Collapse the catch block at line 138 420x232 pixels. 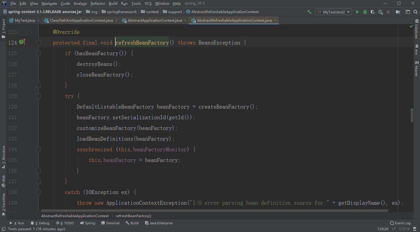click(x=38, y=192)
